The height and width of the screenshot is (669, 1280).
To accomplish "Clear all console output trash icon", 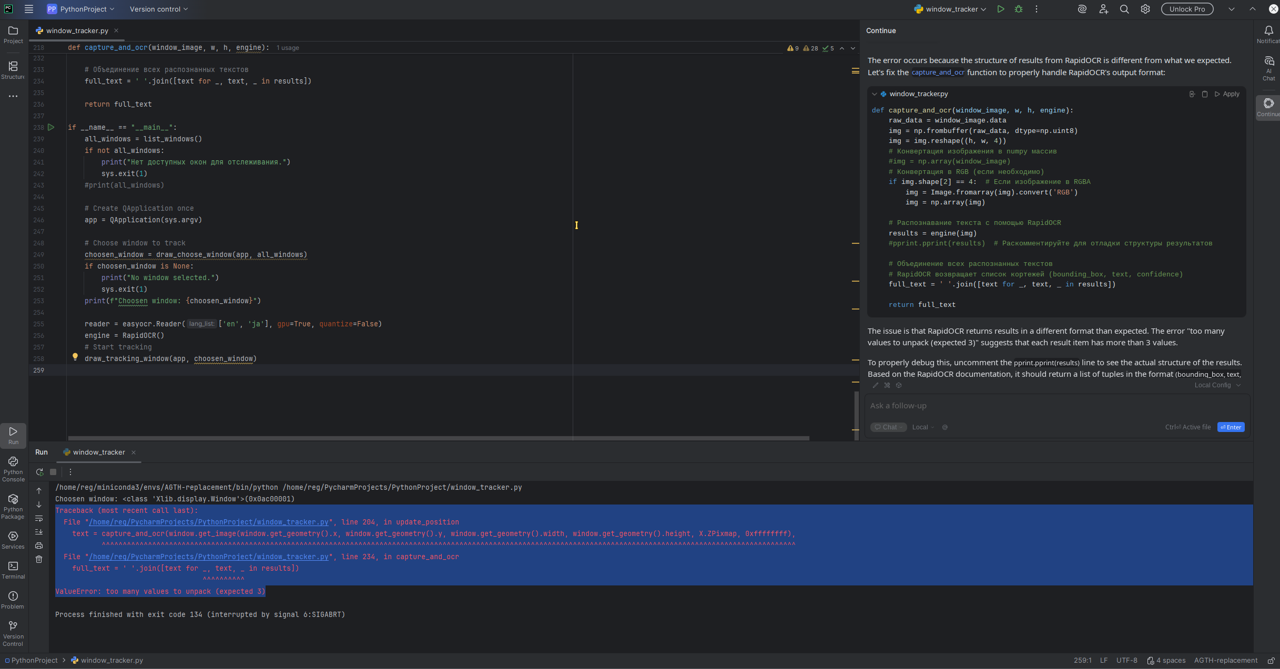I will [x=39, y=559].
